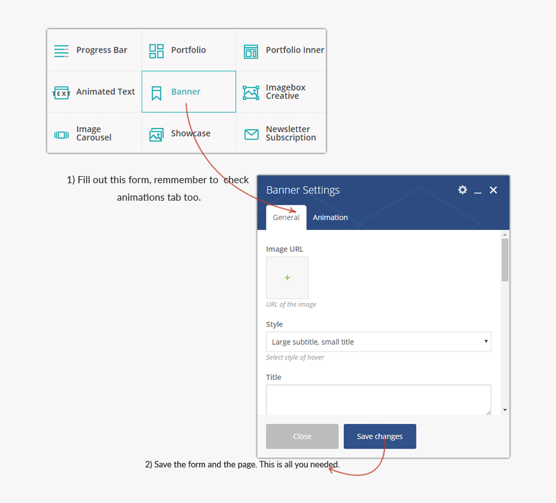
Task: Click scrollbar up arrow in settings
Action: tap(505, 234)
